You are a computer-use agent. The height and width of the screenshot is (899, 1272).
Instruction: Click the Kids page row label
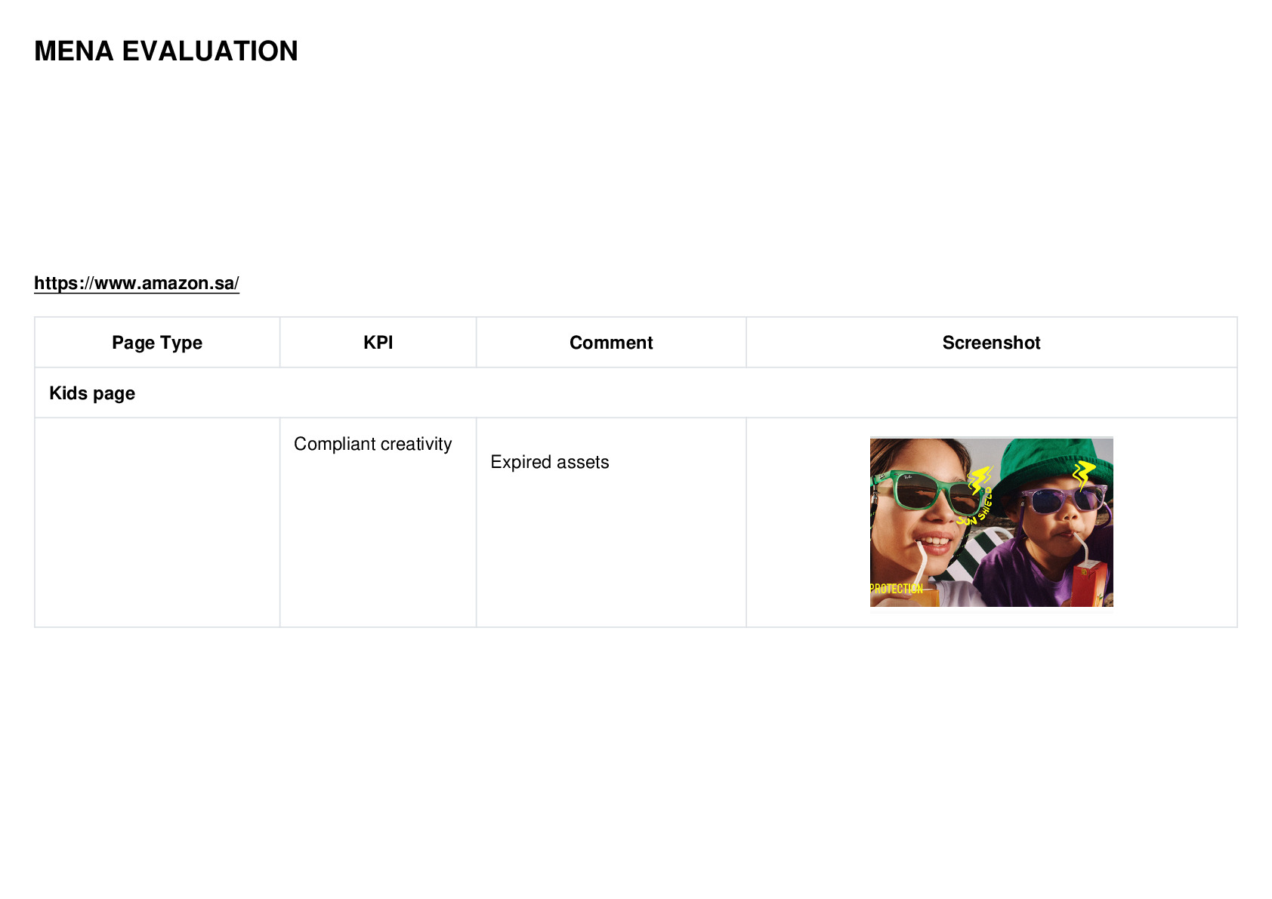coord(92,393)
